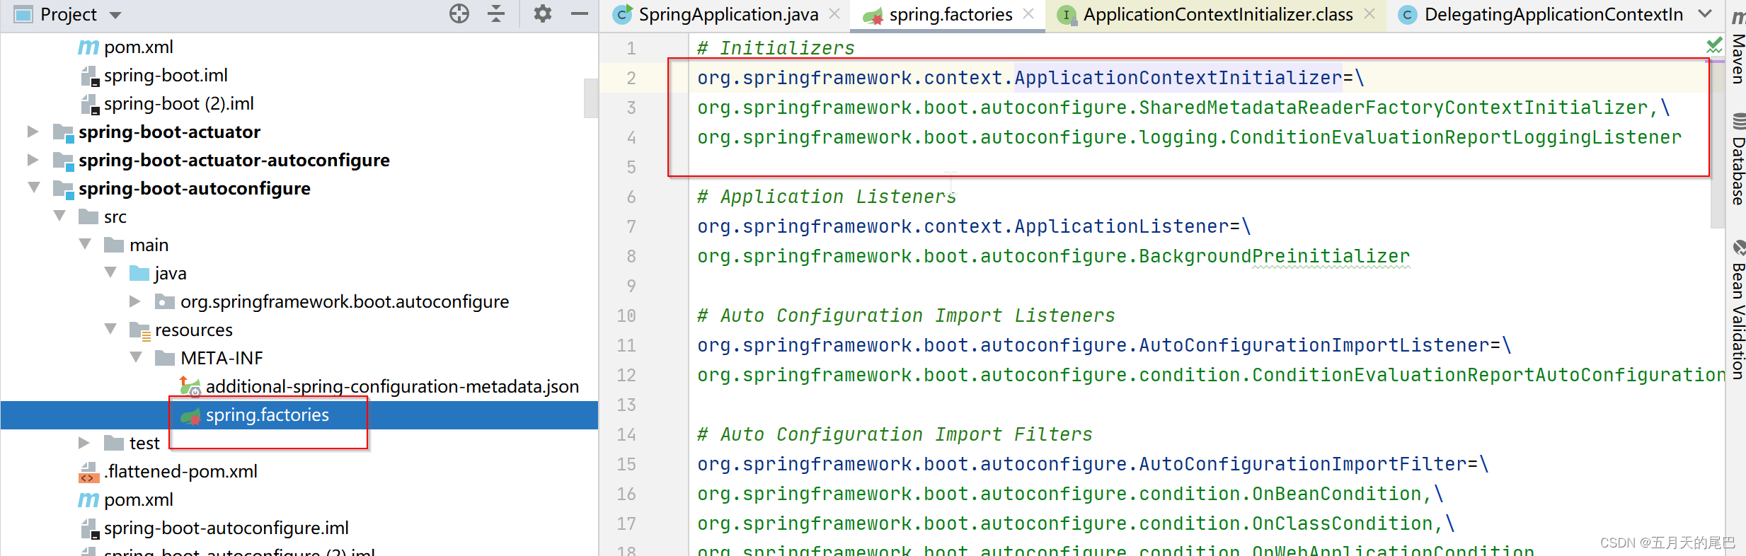Click the inspections green checkmark icon
The width and height of the screenshot is (1746, 556).
1714,46
